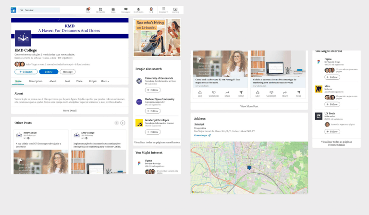This screenshot has height=215, width=369.
Task: Click the Principal address label
Action: click(199, 124)
